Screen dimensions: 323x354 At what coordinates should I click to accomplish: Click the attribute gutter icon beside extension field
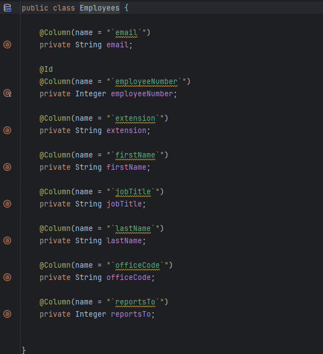pyautogui.click(x=7, y=130)
